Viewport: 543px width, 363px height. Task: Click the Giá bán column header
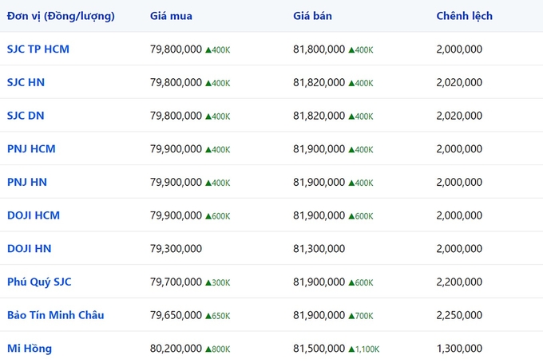coord(312,16)
